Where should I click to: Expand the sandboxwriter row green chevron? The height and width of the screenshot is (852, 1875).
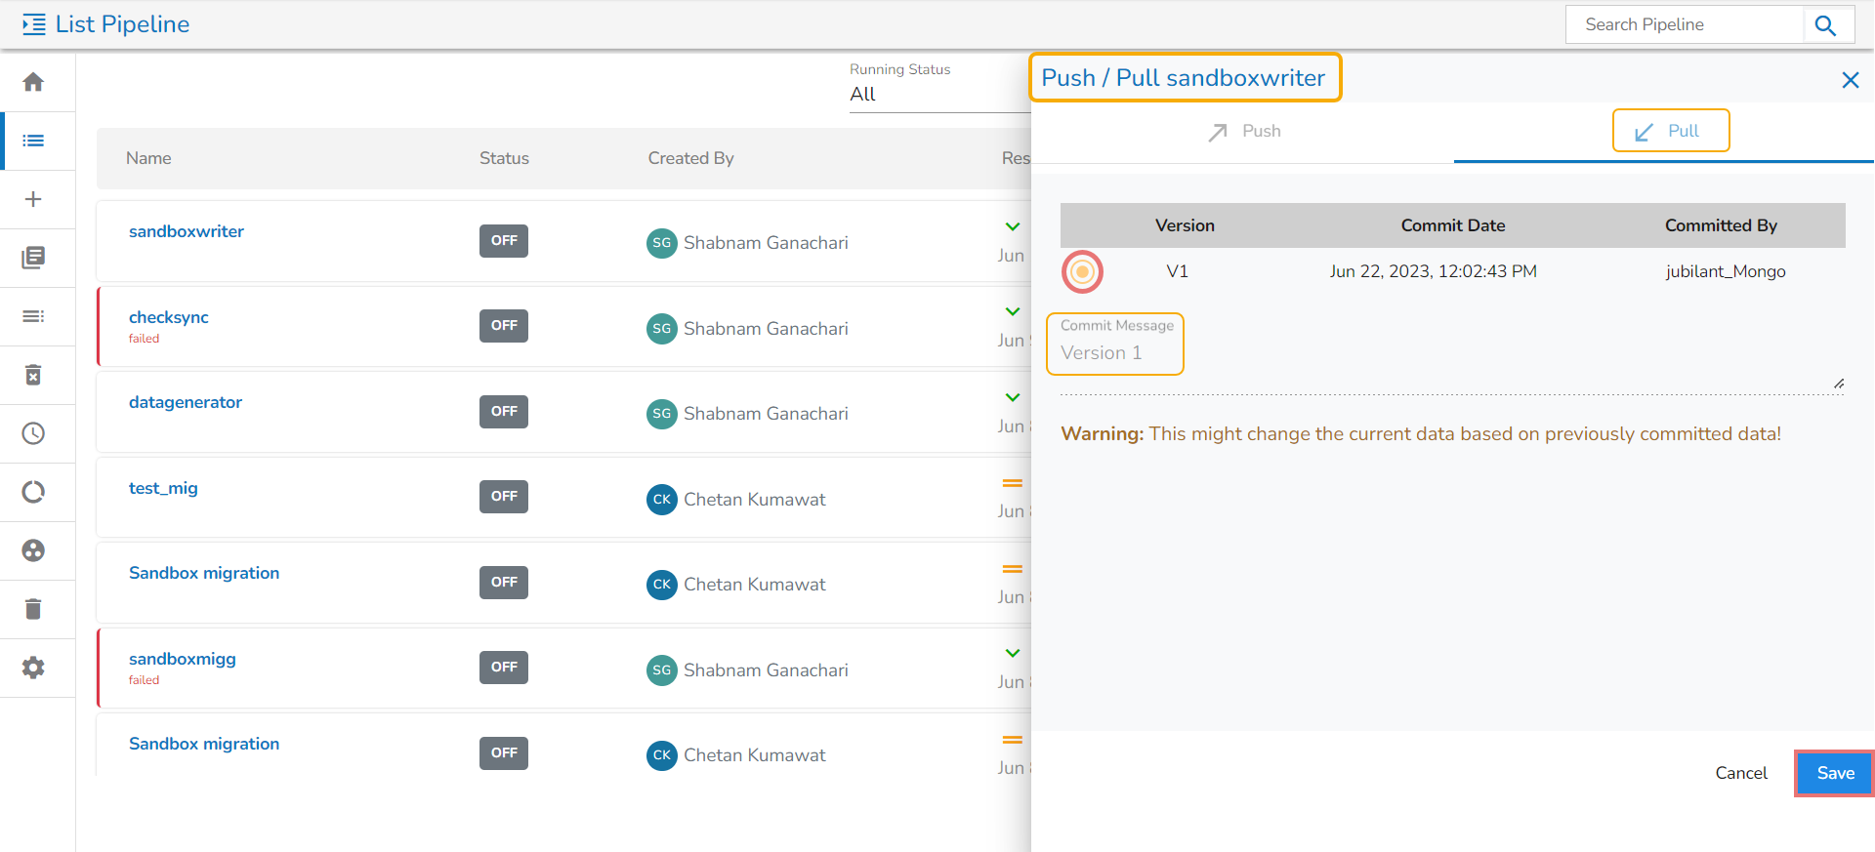(x=1013, y=226)
